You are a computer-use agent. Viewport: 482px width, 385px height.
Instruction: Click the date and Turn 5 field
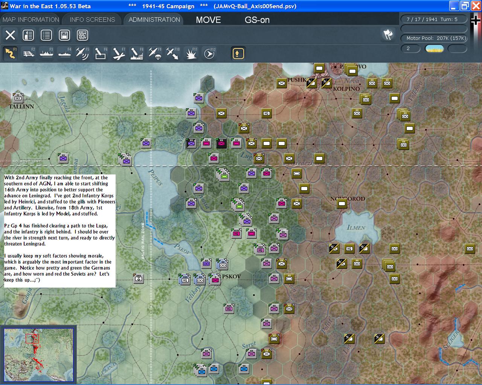pos(434,19)
